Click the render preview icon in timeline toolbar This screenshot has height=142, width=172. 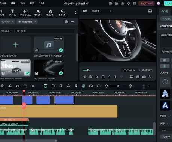(53, 86)
